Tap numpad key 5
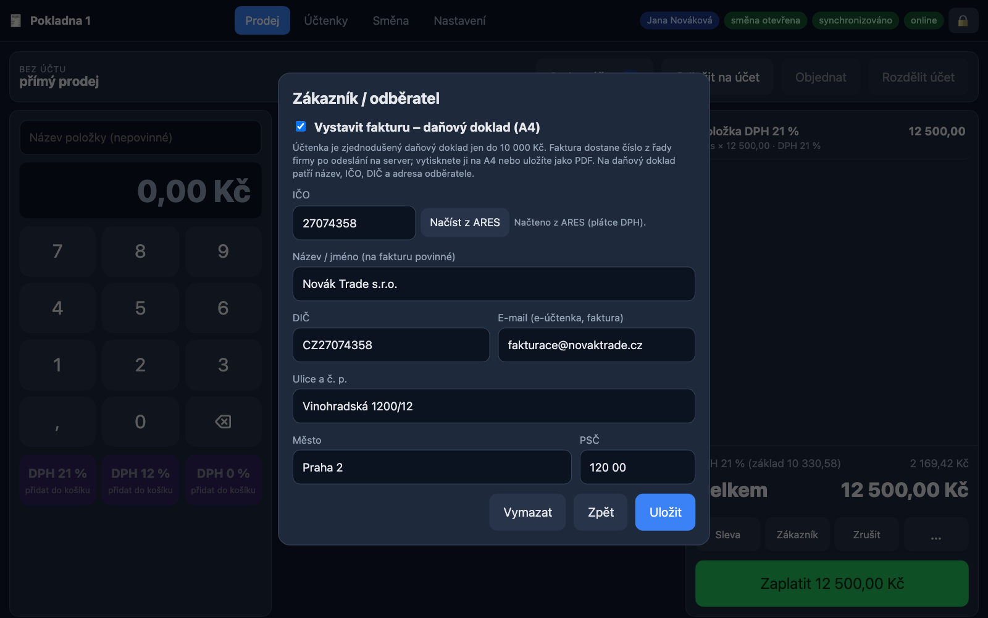988x618 pixels. 140,308
